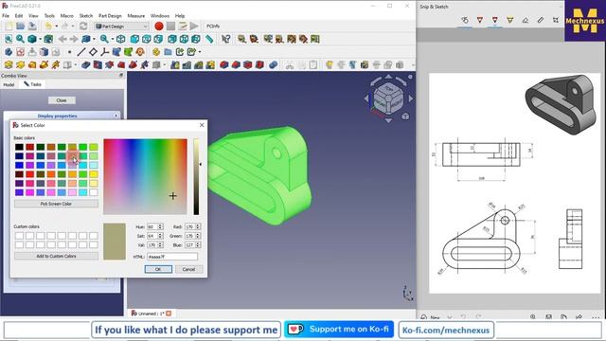The height and width of the screenshot is (341, 606).
Task: Click the Snip & Sketch yellow highlighter icon
Action: [x=510, y=20]
